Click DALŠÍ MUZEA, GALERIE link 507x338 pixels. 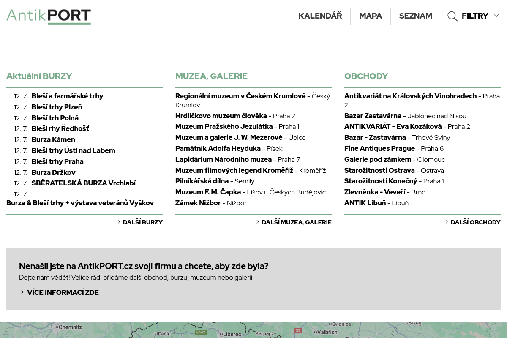click(297, 222)
